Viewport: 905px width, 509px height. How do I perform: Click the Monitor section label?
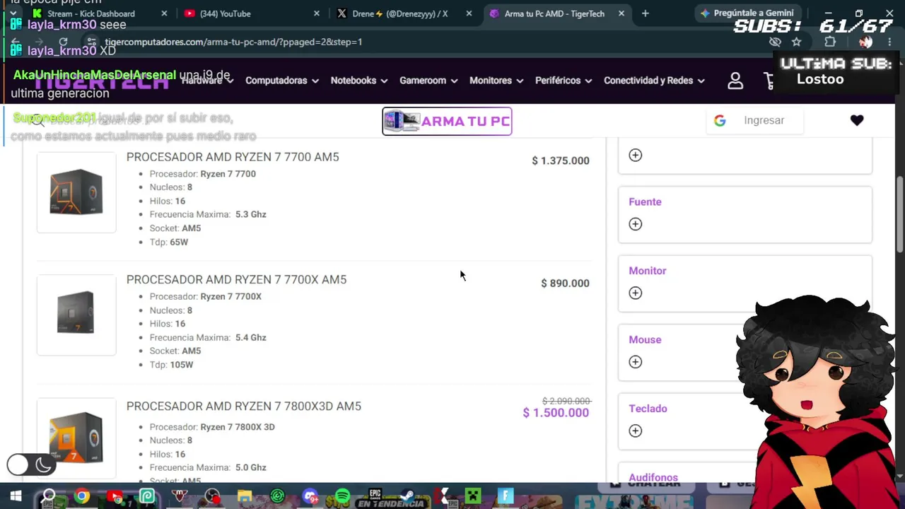point(648,271)
